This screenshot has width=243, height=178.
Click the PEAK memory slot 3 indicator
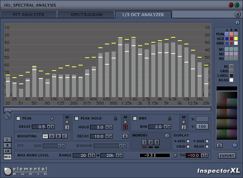[67, 127]
